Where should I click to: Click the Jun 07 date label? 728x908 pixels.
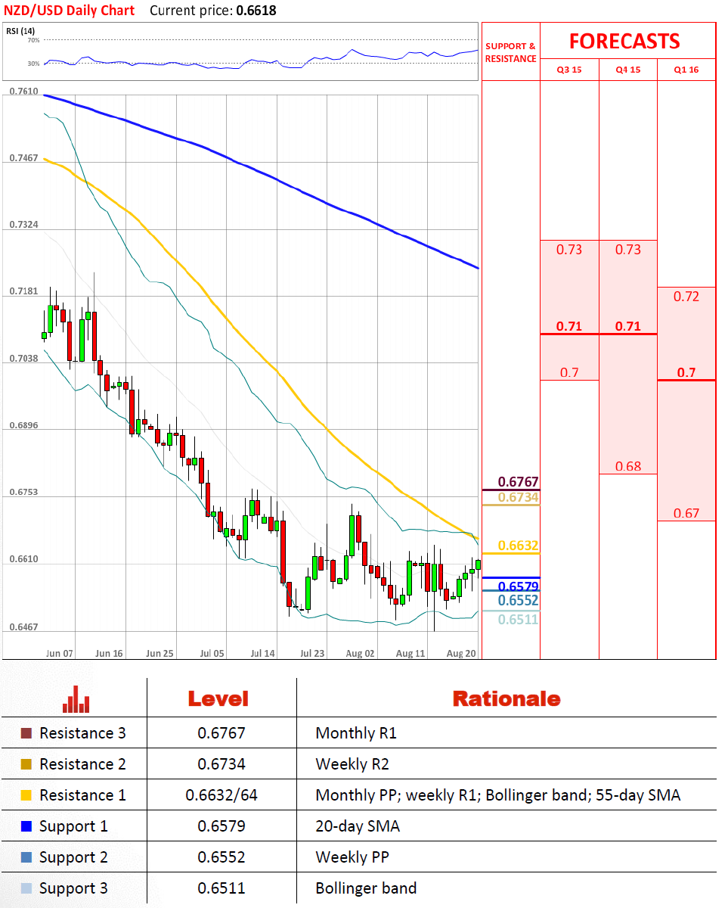click(x=59, y=653)
